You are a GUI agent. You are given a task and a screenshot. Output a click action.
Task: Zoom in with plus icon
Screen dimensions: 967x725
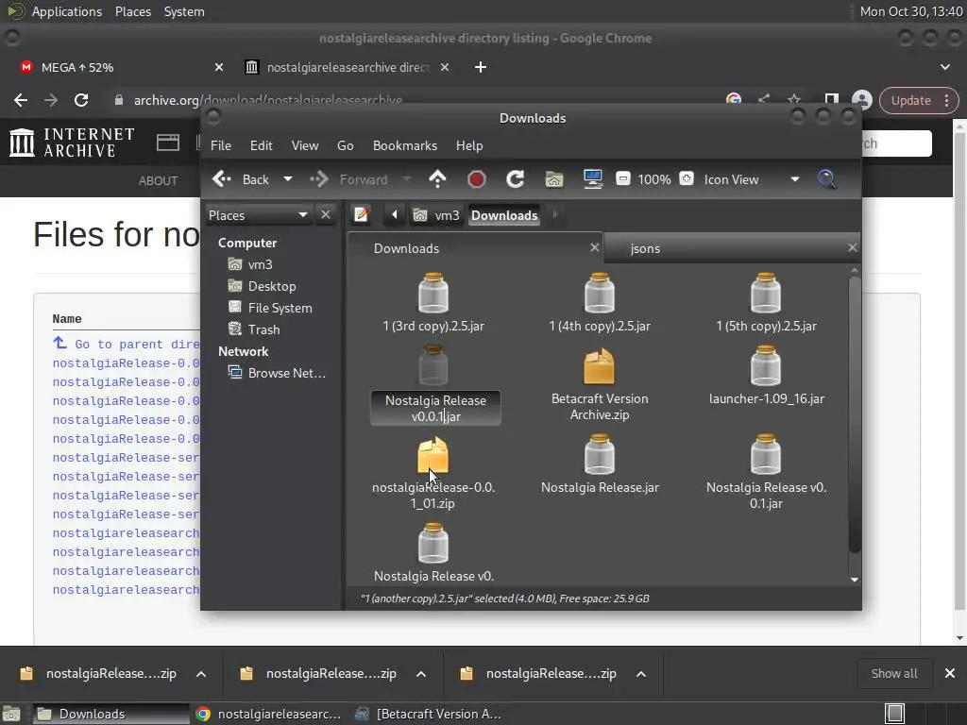point(686,178)
